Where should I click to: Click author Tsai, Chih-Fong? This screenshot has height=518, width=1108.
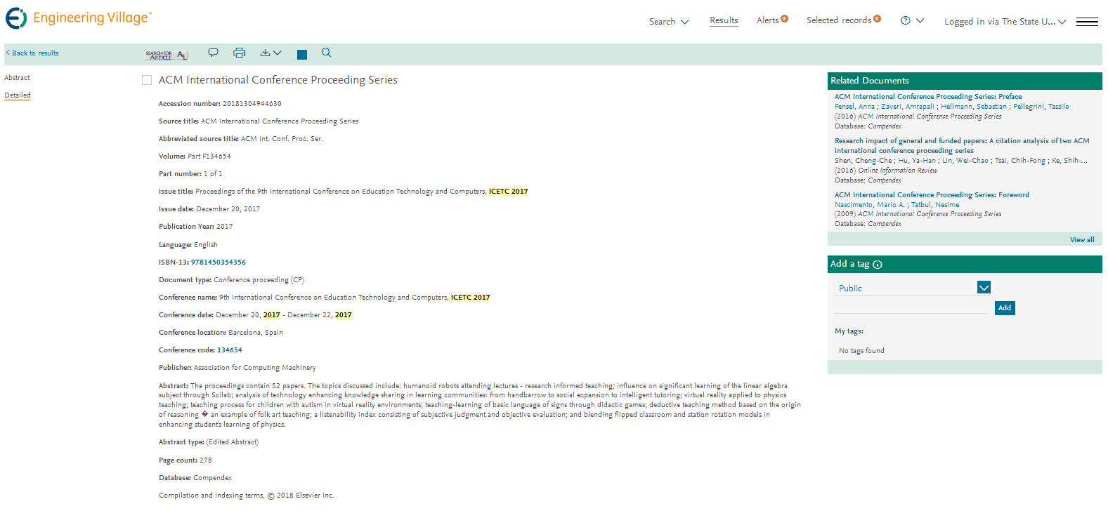1020,161
